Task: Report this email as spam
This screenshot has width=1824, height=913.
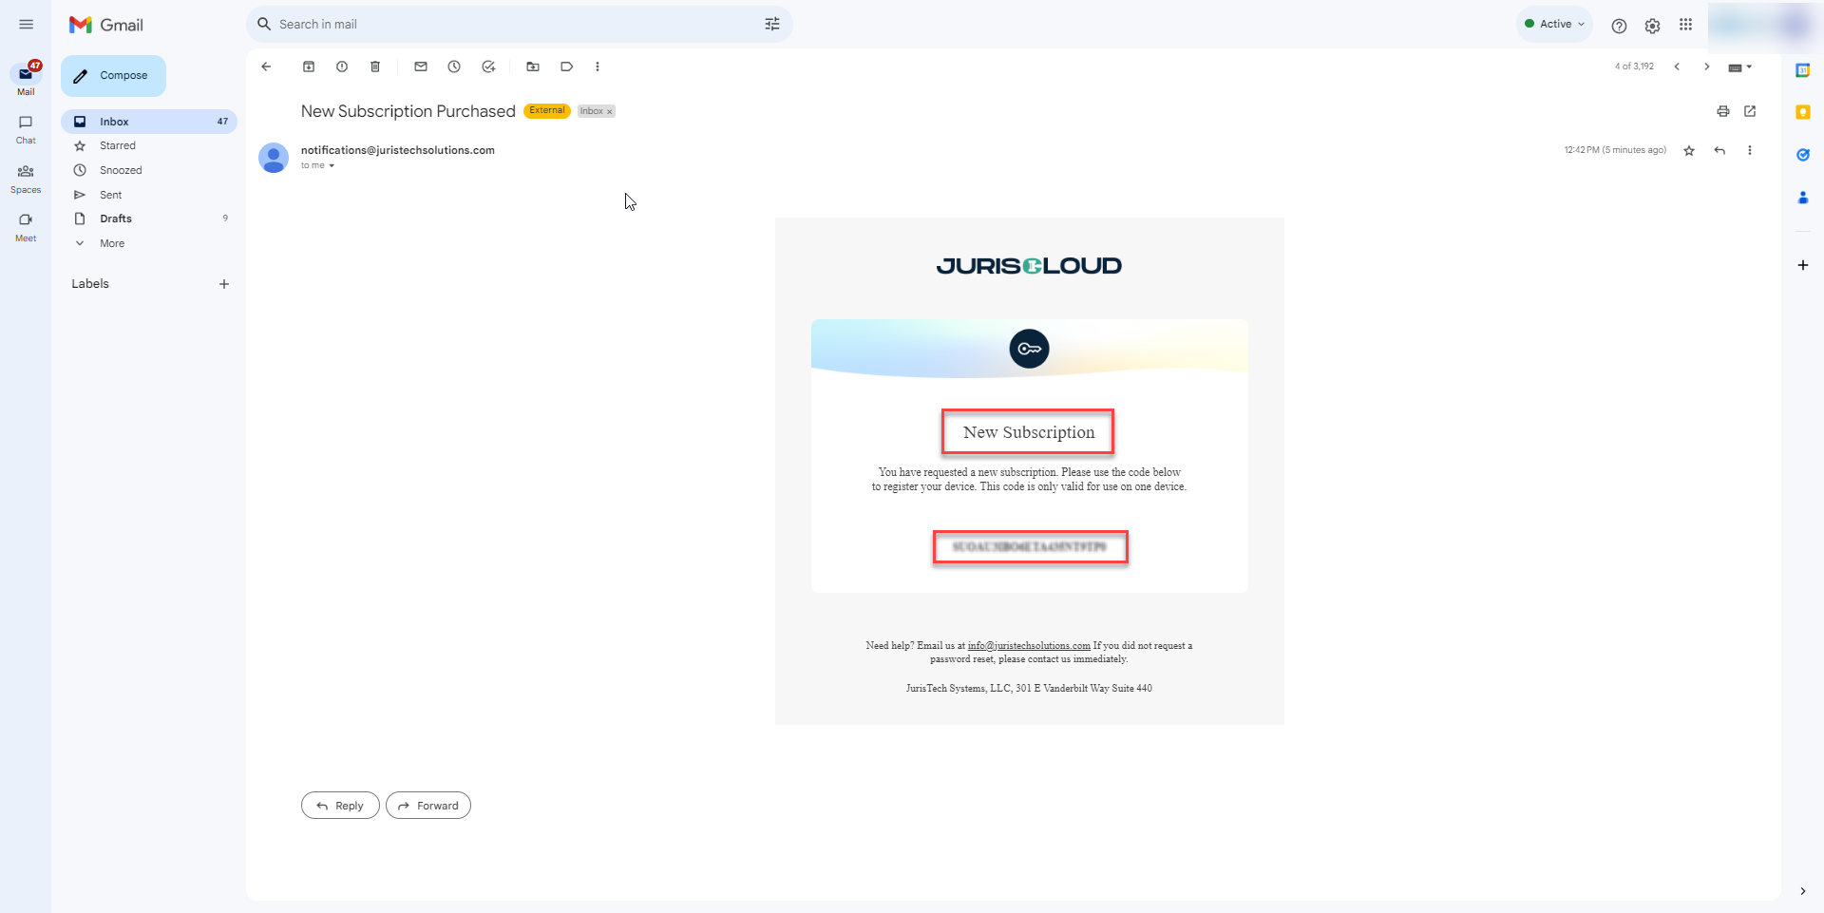Action: click(x=342, y=67)
